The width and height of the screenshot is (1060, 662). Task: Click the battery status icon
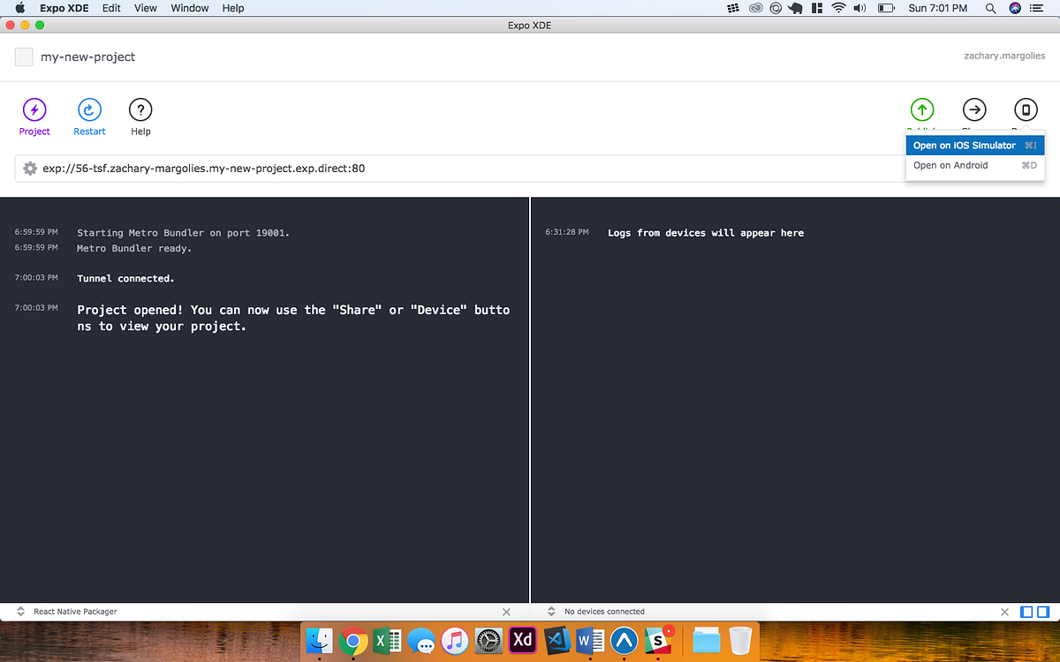(886, 8)
